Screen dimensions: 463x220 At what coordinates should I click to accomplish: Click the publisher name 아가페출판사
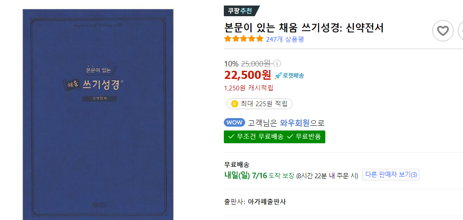[267, 202]
